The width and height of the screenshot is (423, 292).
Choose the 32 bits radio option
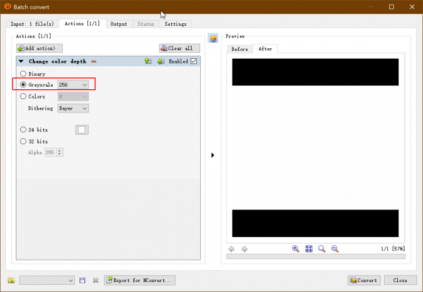[23, 141]
